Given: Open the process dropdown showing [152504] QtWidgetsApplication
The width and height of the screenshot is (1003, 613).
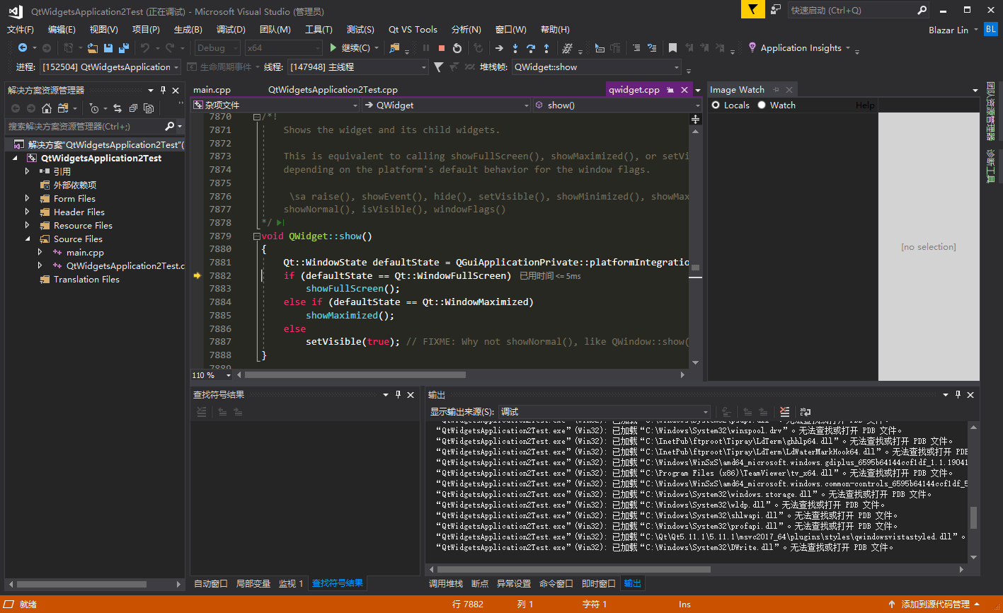Looking at the screenshot, I should tap(110, 67).
